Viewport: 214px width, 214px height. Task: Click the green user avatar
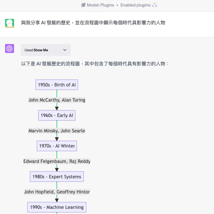pyautogui.click(x=9, y=23)
